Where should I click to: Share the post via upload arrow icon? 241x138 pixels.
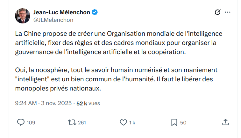pyautogui.click(x=225, y=122)
